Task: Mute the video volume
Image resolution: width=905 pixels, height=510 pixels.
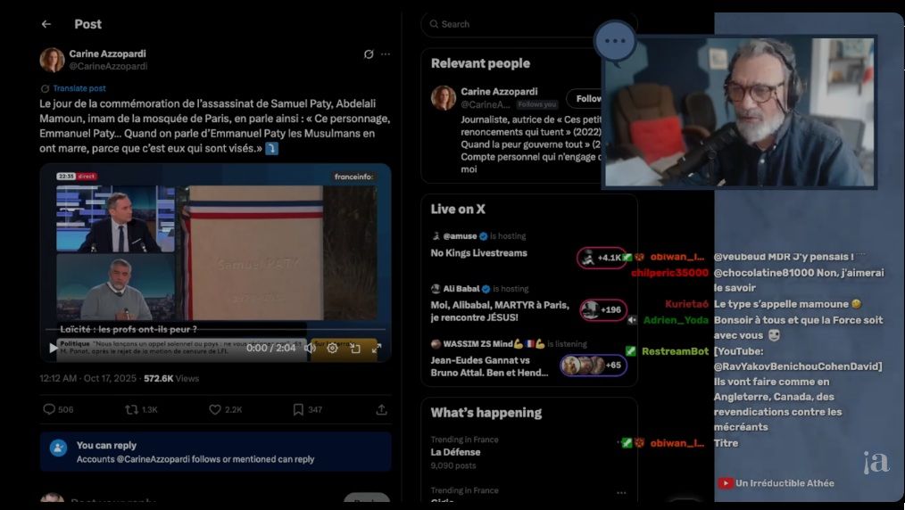Action: coord(310,348)
